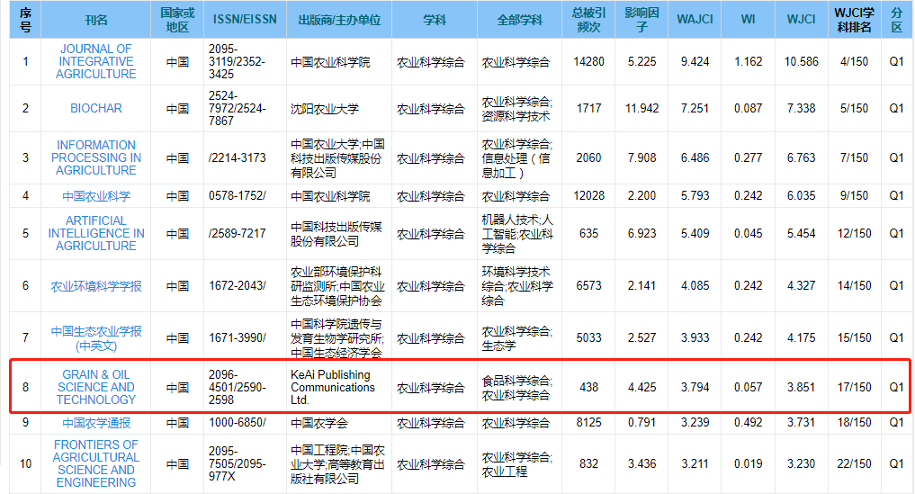The width and height of the screenshot is (915, 494).
Task: Select GRAIN & OIL SCIENCE AND TECHNOLOGY link
Action: 95,387
